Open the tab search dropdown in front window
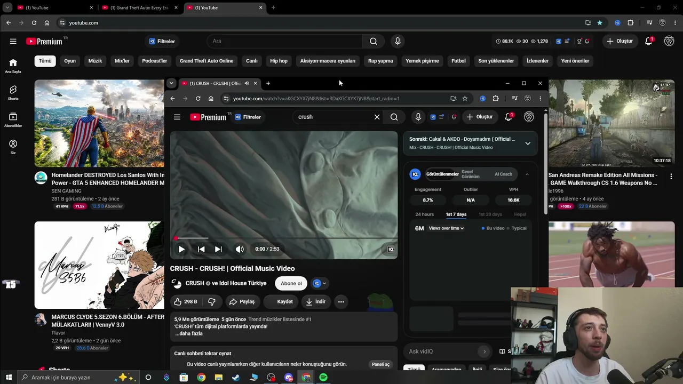This screenshot has height=384, width=683. click(171, 83)
